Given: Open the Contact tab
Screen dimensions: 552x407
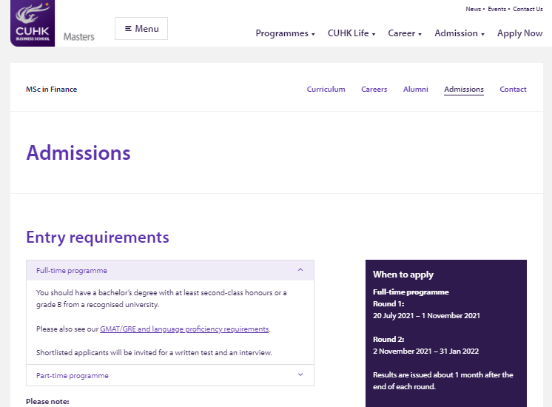Looking at the screenshot, I should click(513, 90).
